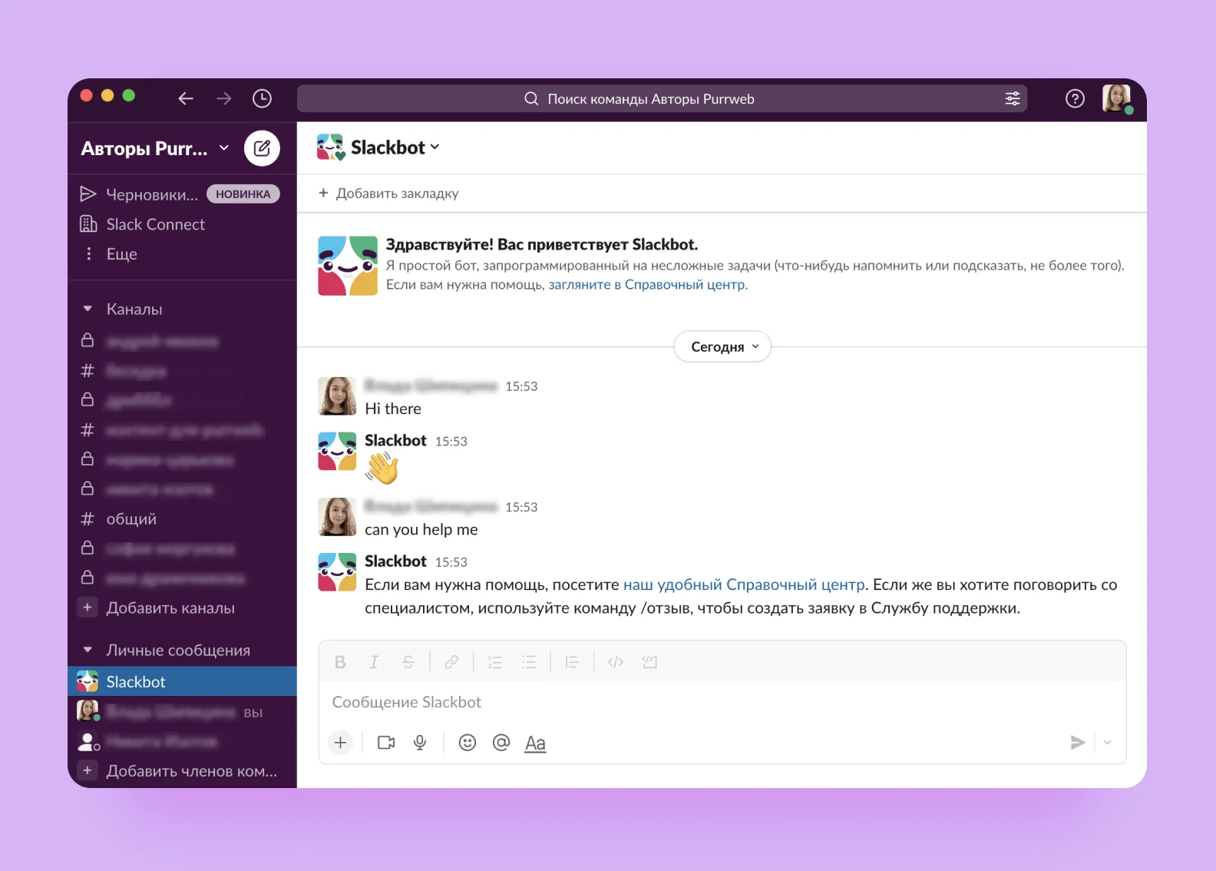Select Slackbot in direct messages

point(182,681)
